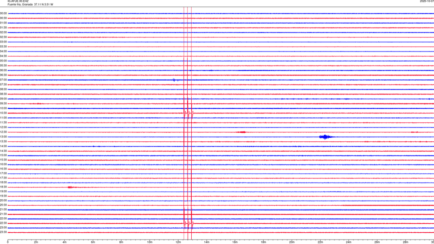The width and height of the screenshot is (434, 244).
Task: Select the 16:30 trace time label
Action: click(x=3, y=169)
